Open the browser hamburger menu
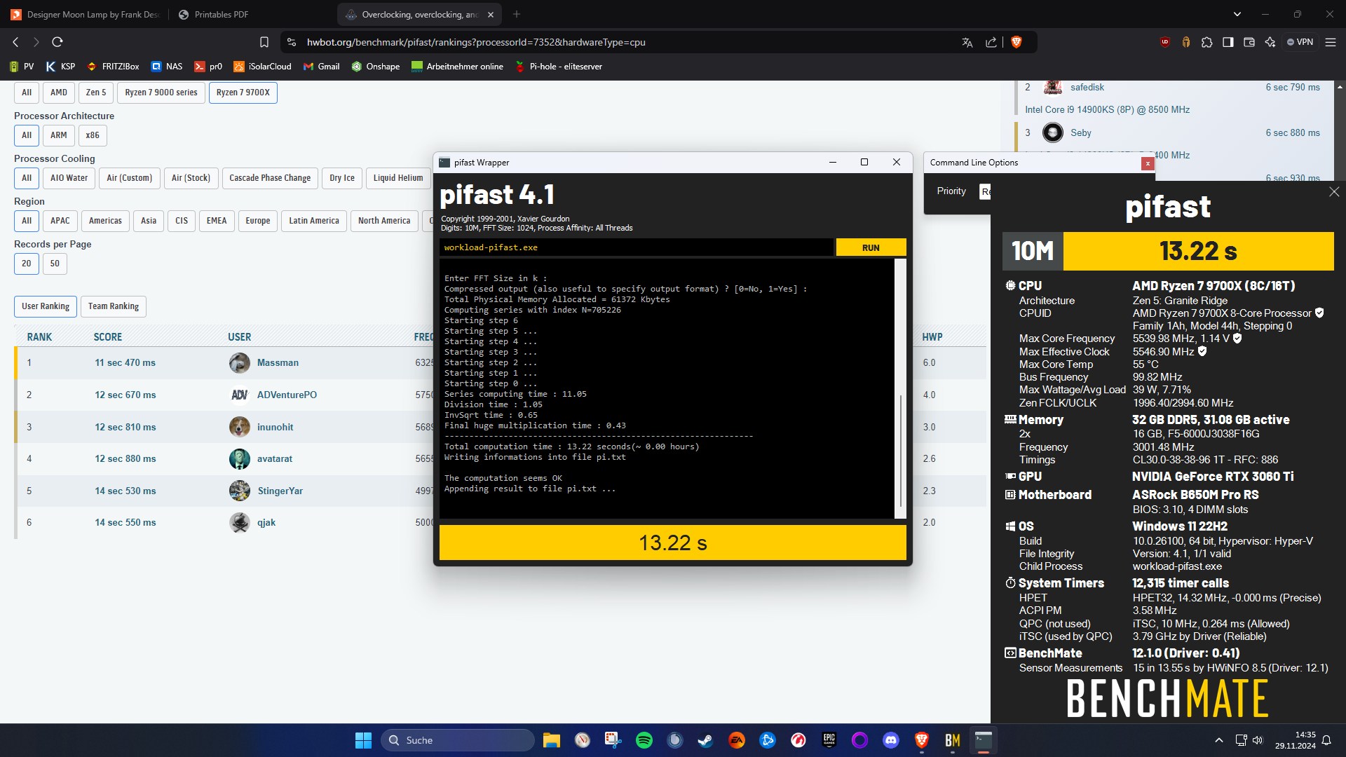This screenshot has height=757, width=1346. [x=1330, y=42]
